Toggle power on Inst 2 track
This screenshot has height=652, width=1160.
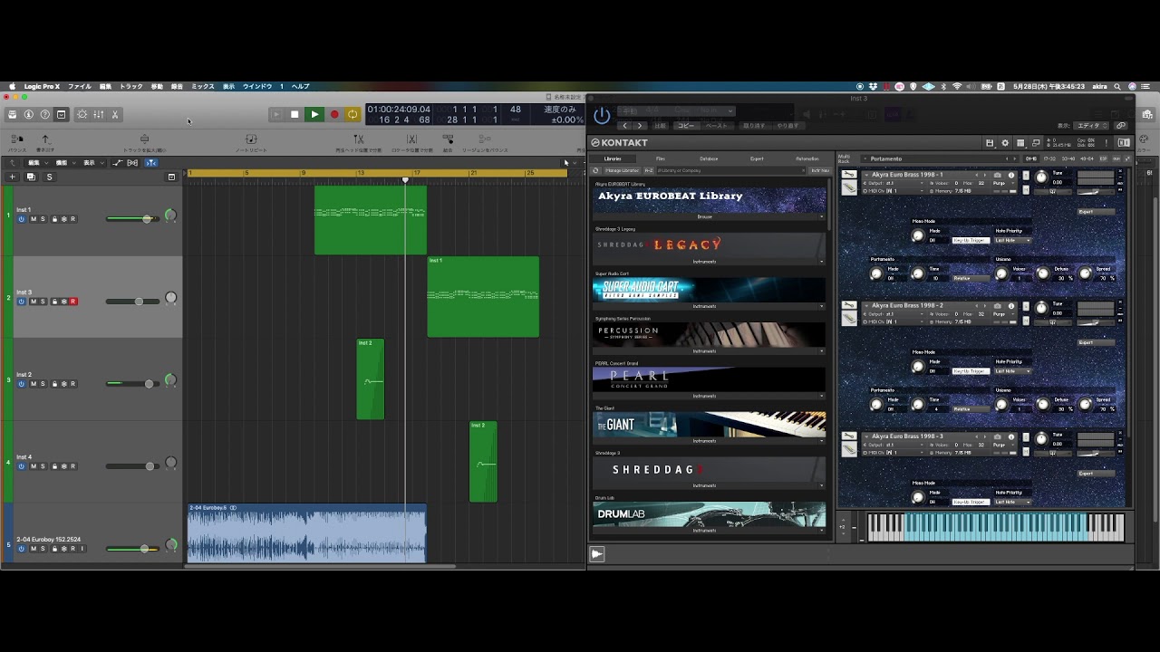tap(22, 384)
